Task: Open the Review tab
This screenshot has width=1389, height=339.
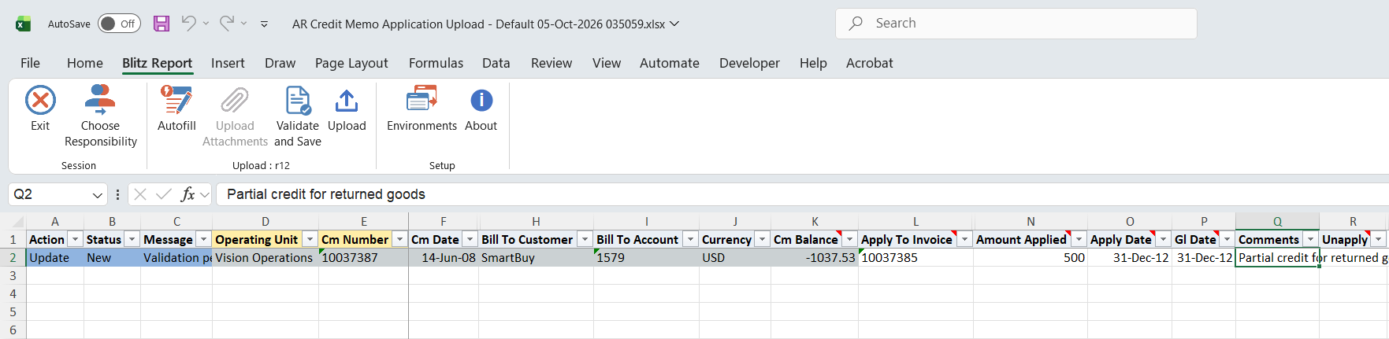Action: (552, 63)
